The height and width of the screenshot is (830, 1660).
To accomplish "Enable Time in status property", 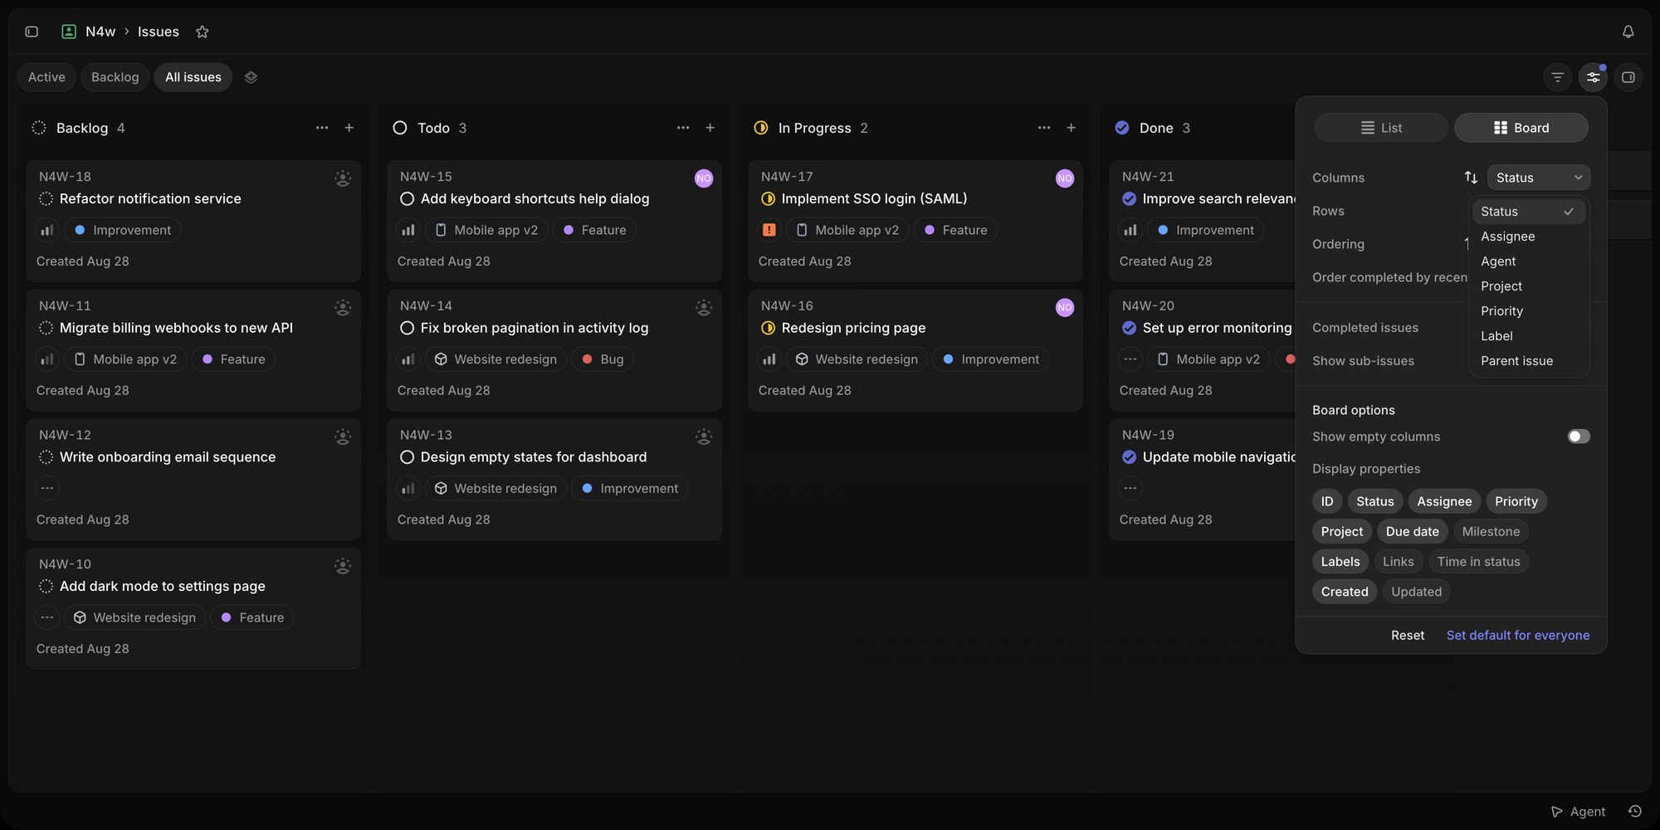I will click(1478, 562).
